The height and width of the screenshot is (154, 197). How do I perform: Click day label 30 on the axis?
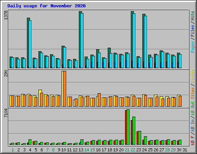pyautogui.click(x=179, y=150)
